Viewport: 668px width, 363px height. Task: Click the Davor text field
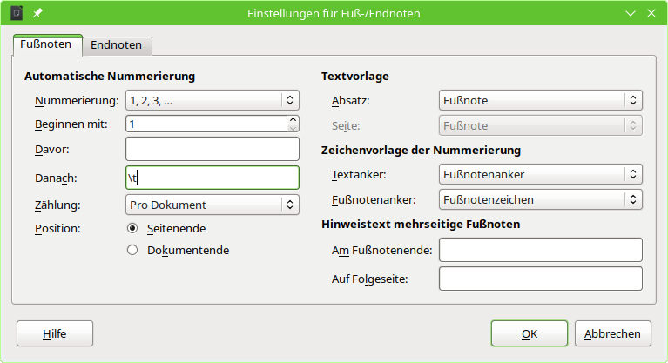pos(212,149)
